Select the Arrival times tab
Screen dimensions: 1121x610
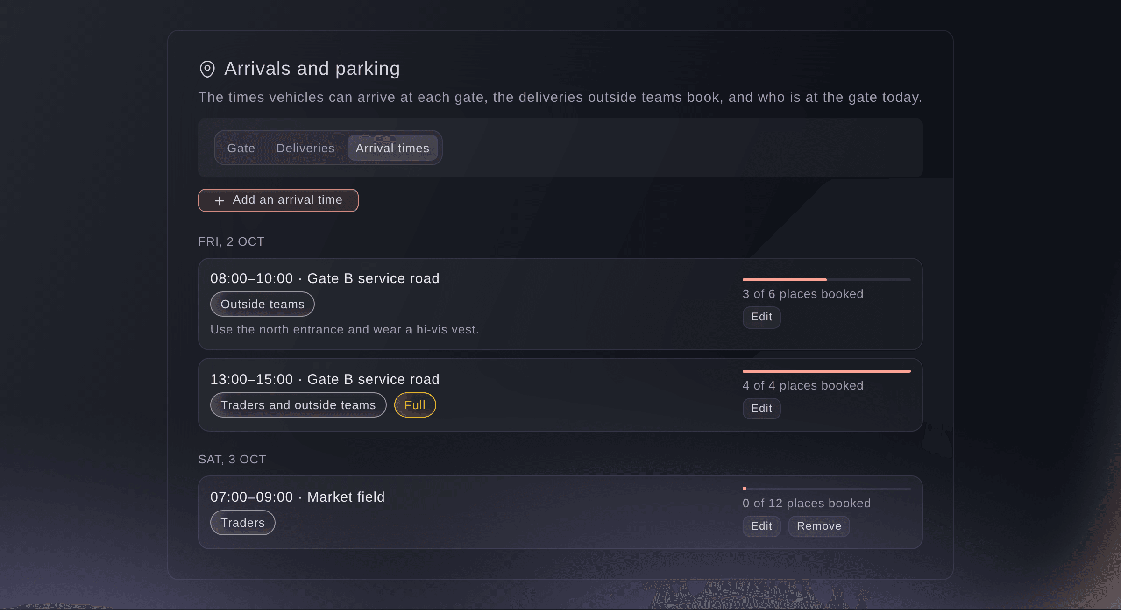392,148
